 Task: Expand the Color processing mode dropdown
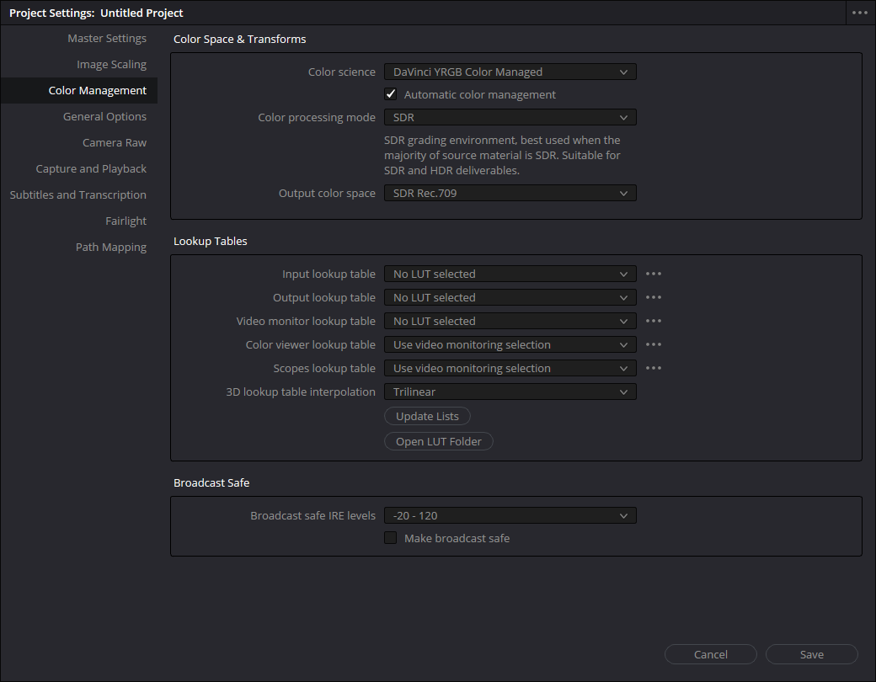[510, 118]
